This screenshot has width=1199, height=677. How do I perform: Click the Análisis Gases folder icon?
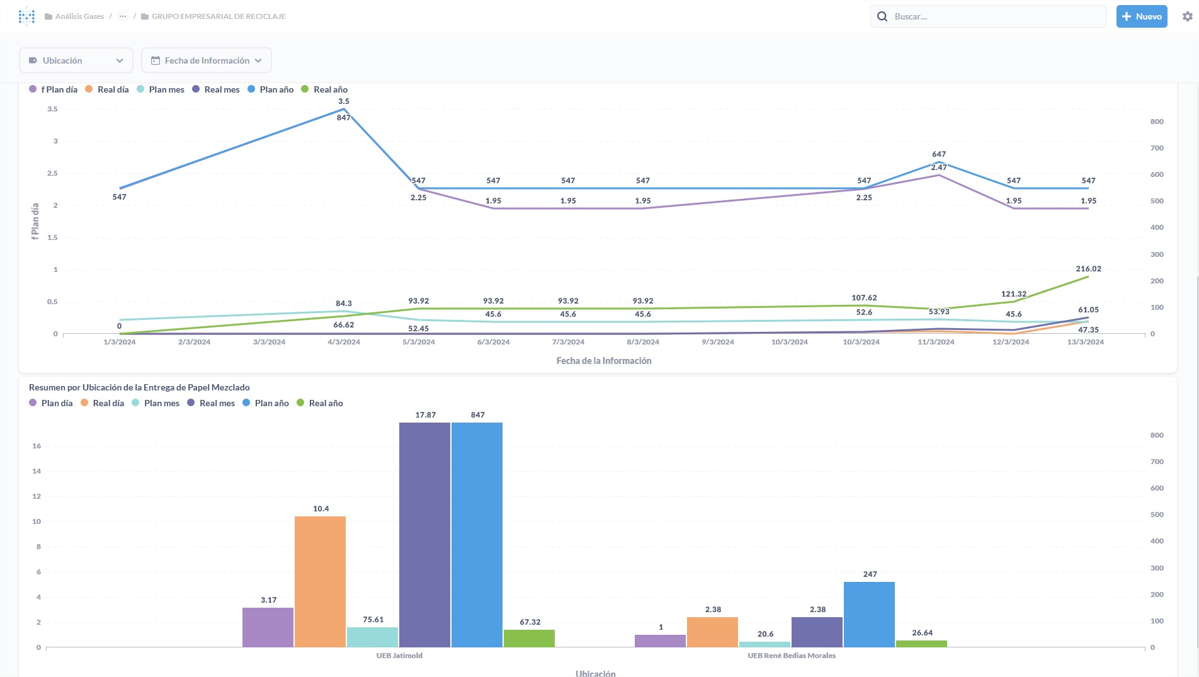point(48,16)
